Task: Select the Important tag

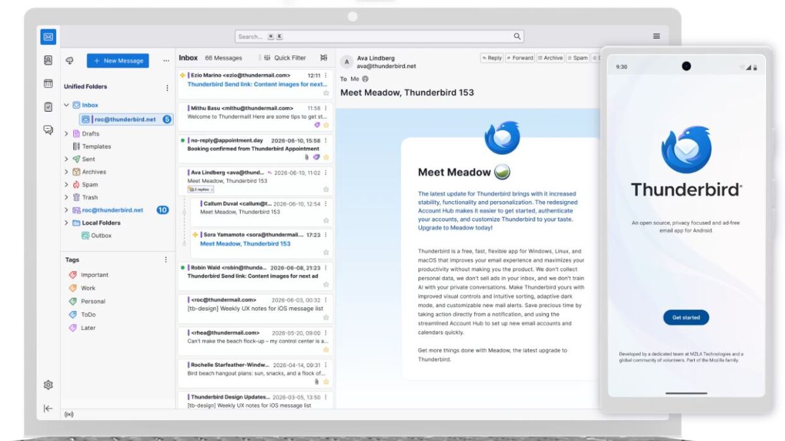Action: (x=88, y=275)
